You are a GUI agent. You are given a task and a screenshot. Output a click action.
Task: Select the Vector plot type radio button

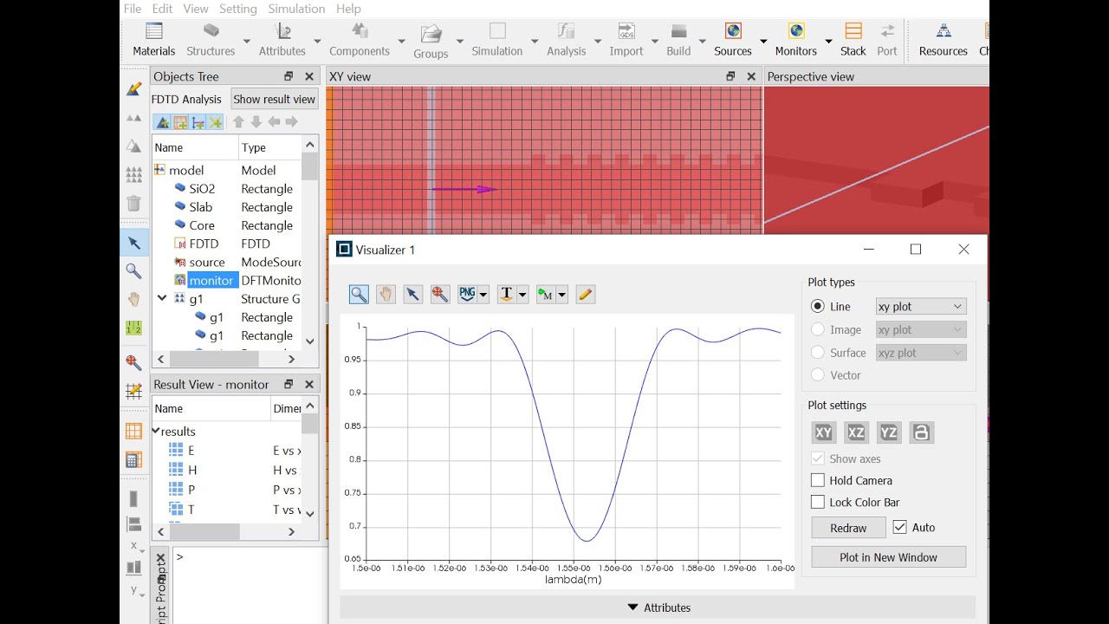click(x=818, y=375)
